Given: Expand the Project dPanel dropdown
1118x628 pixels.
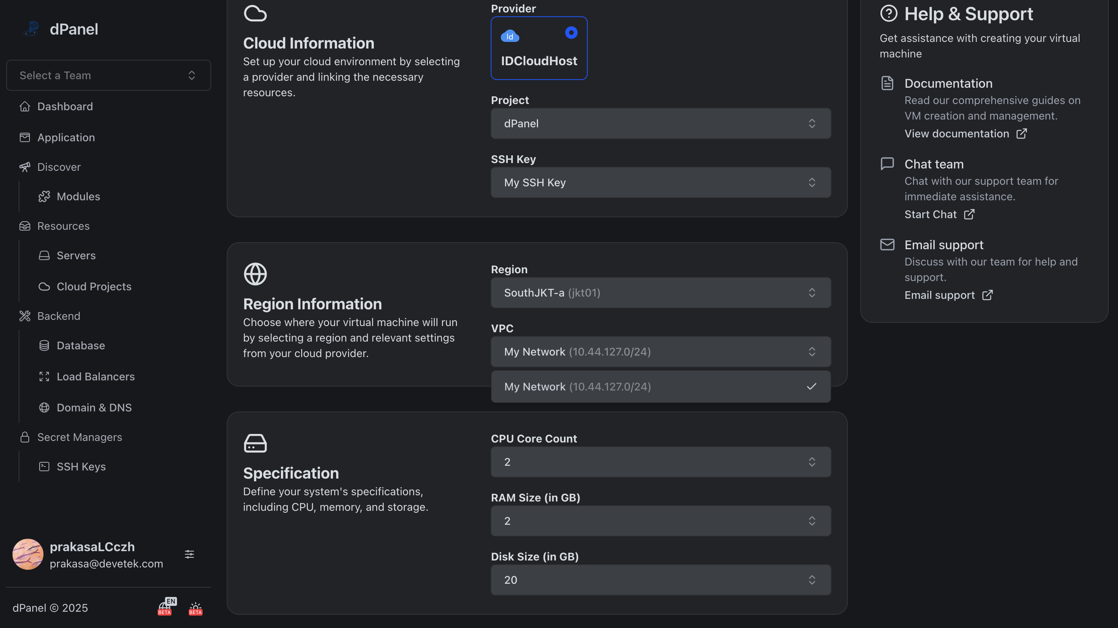Looking at the screenshot, I should [x=661, y=124].
